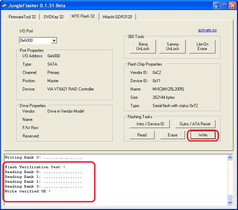Viewport: 238px width, 210px height.
Task: Click the Erase flashing task button
Action: pyautogui.click(x=173, y=135)
